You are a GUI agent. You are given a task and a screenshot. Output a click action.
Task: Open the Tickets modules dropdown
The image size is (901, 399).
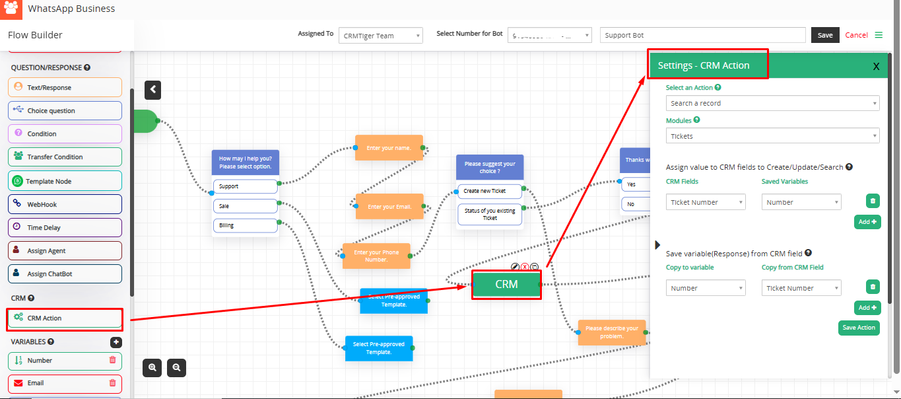(773, 136)
